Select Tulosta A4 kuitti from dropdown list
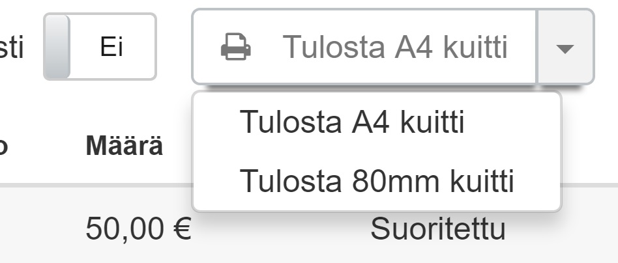Image resolution: width=618 pixels, height=263 pixels. click(x=352, y=122)
